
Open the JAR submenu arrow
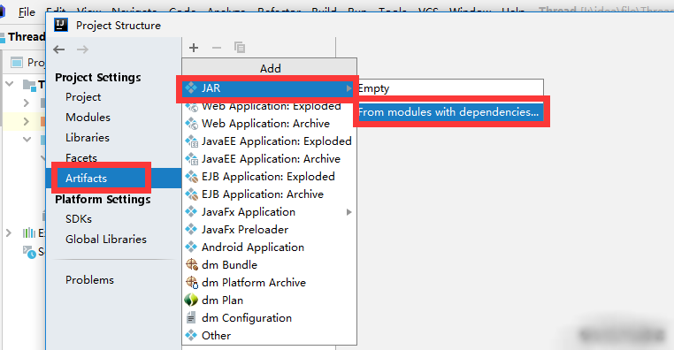[x=349, y=88]
